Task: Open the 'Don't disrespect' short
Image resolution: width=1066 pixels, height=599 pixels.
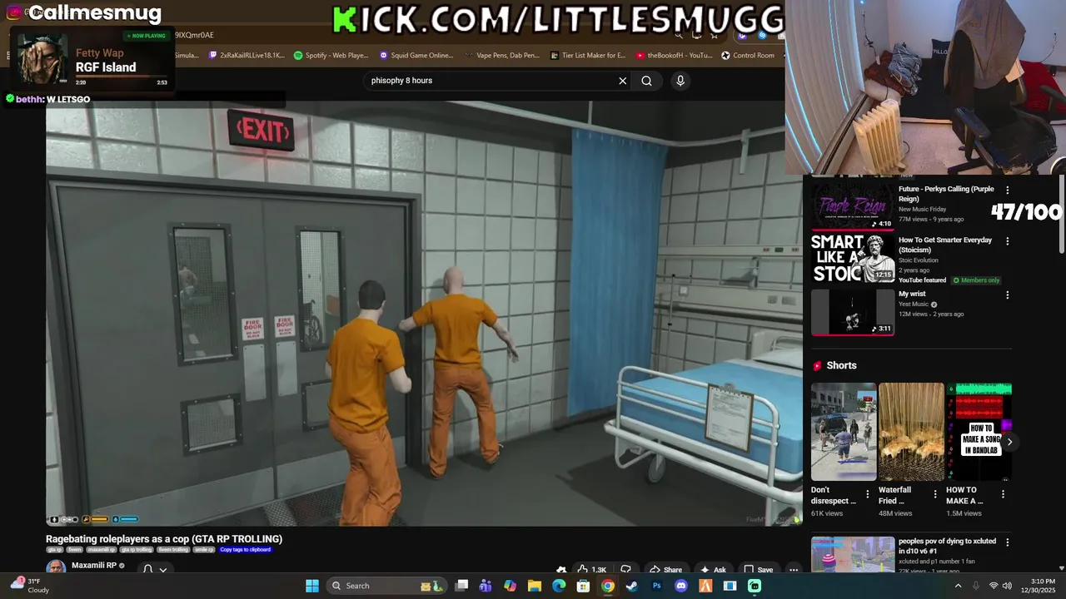Action: (844, 432)
